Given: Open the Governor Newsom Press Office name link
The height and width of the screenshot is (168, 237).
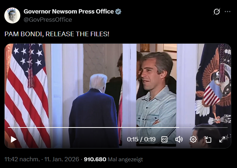Looking at the screenshot, I should coord(69,11).
